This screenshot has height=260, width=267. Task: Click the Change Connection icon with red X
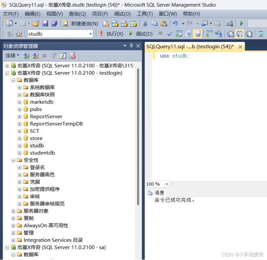[x=19, y=34]
